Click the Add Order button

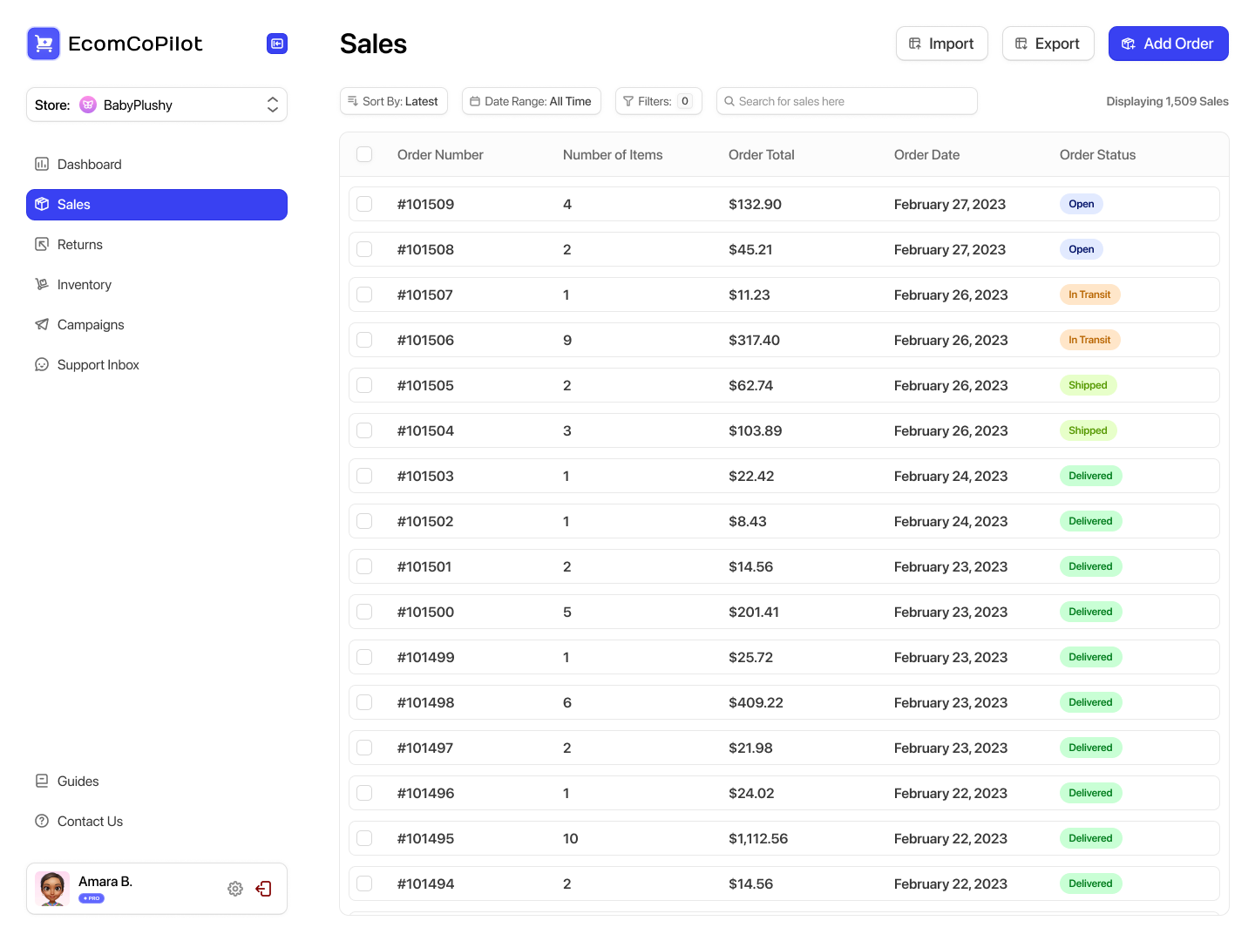(1168, 43)
